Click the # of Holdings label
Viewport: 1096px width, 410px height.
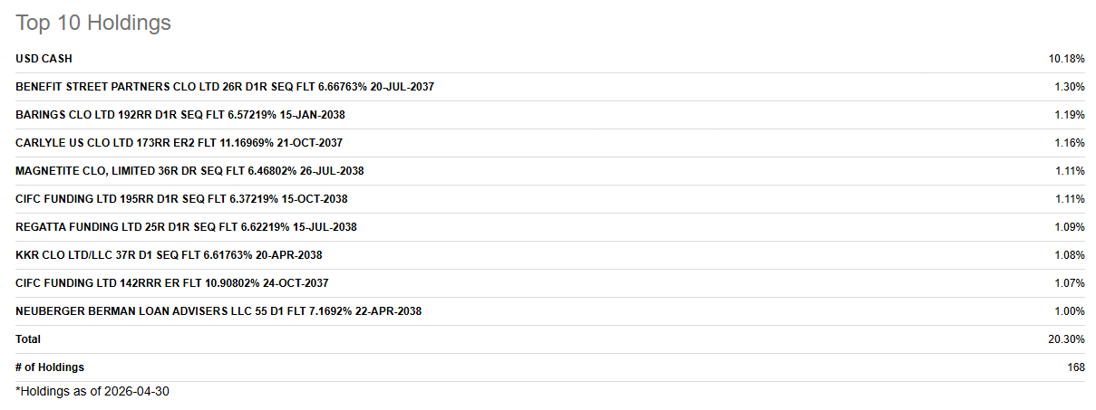50,367
